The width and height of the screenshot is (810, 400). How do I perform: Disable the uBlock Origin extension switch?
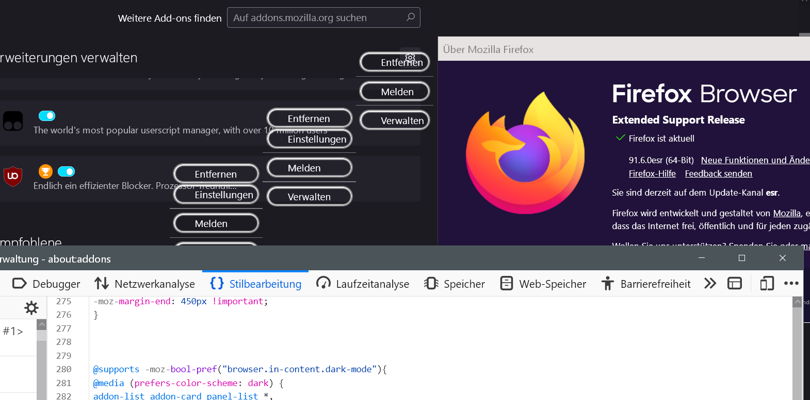pos(67,171)
